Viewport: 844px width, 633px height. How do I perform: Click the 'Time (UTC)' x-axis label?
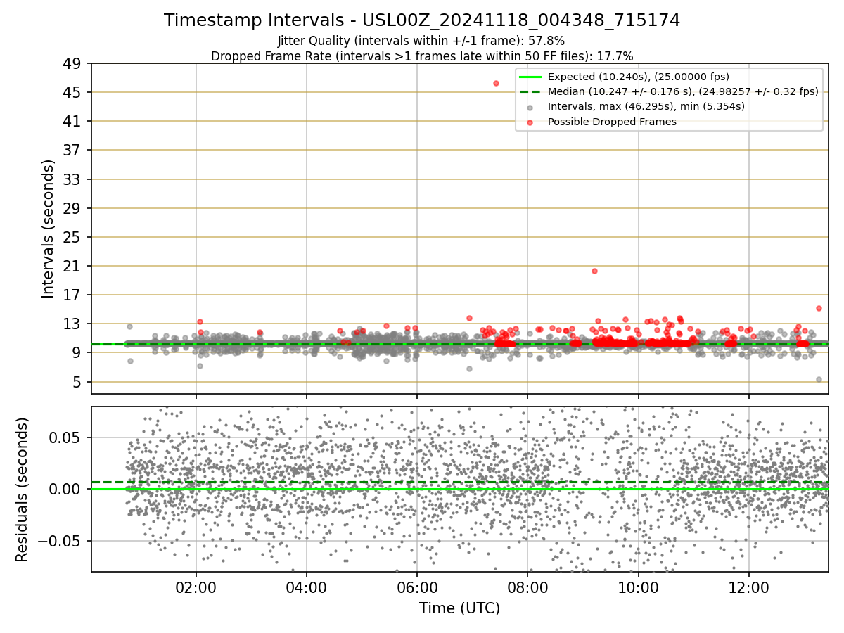tap(459, 608)
